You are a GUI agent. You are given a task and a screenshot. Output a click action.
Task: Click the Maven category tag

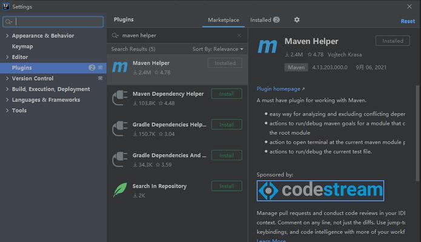(296, 67)
